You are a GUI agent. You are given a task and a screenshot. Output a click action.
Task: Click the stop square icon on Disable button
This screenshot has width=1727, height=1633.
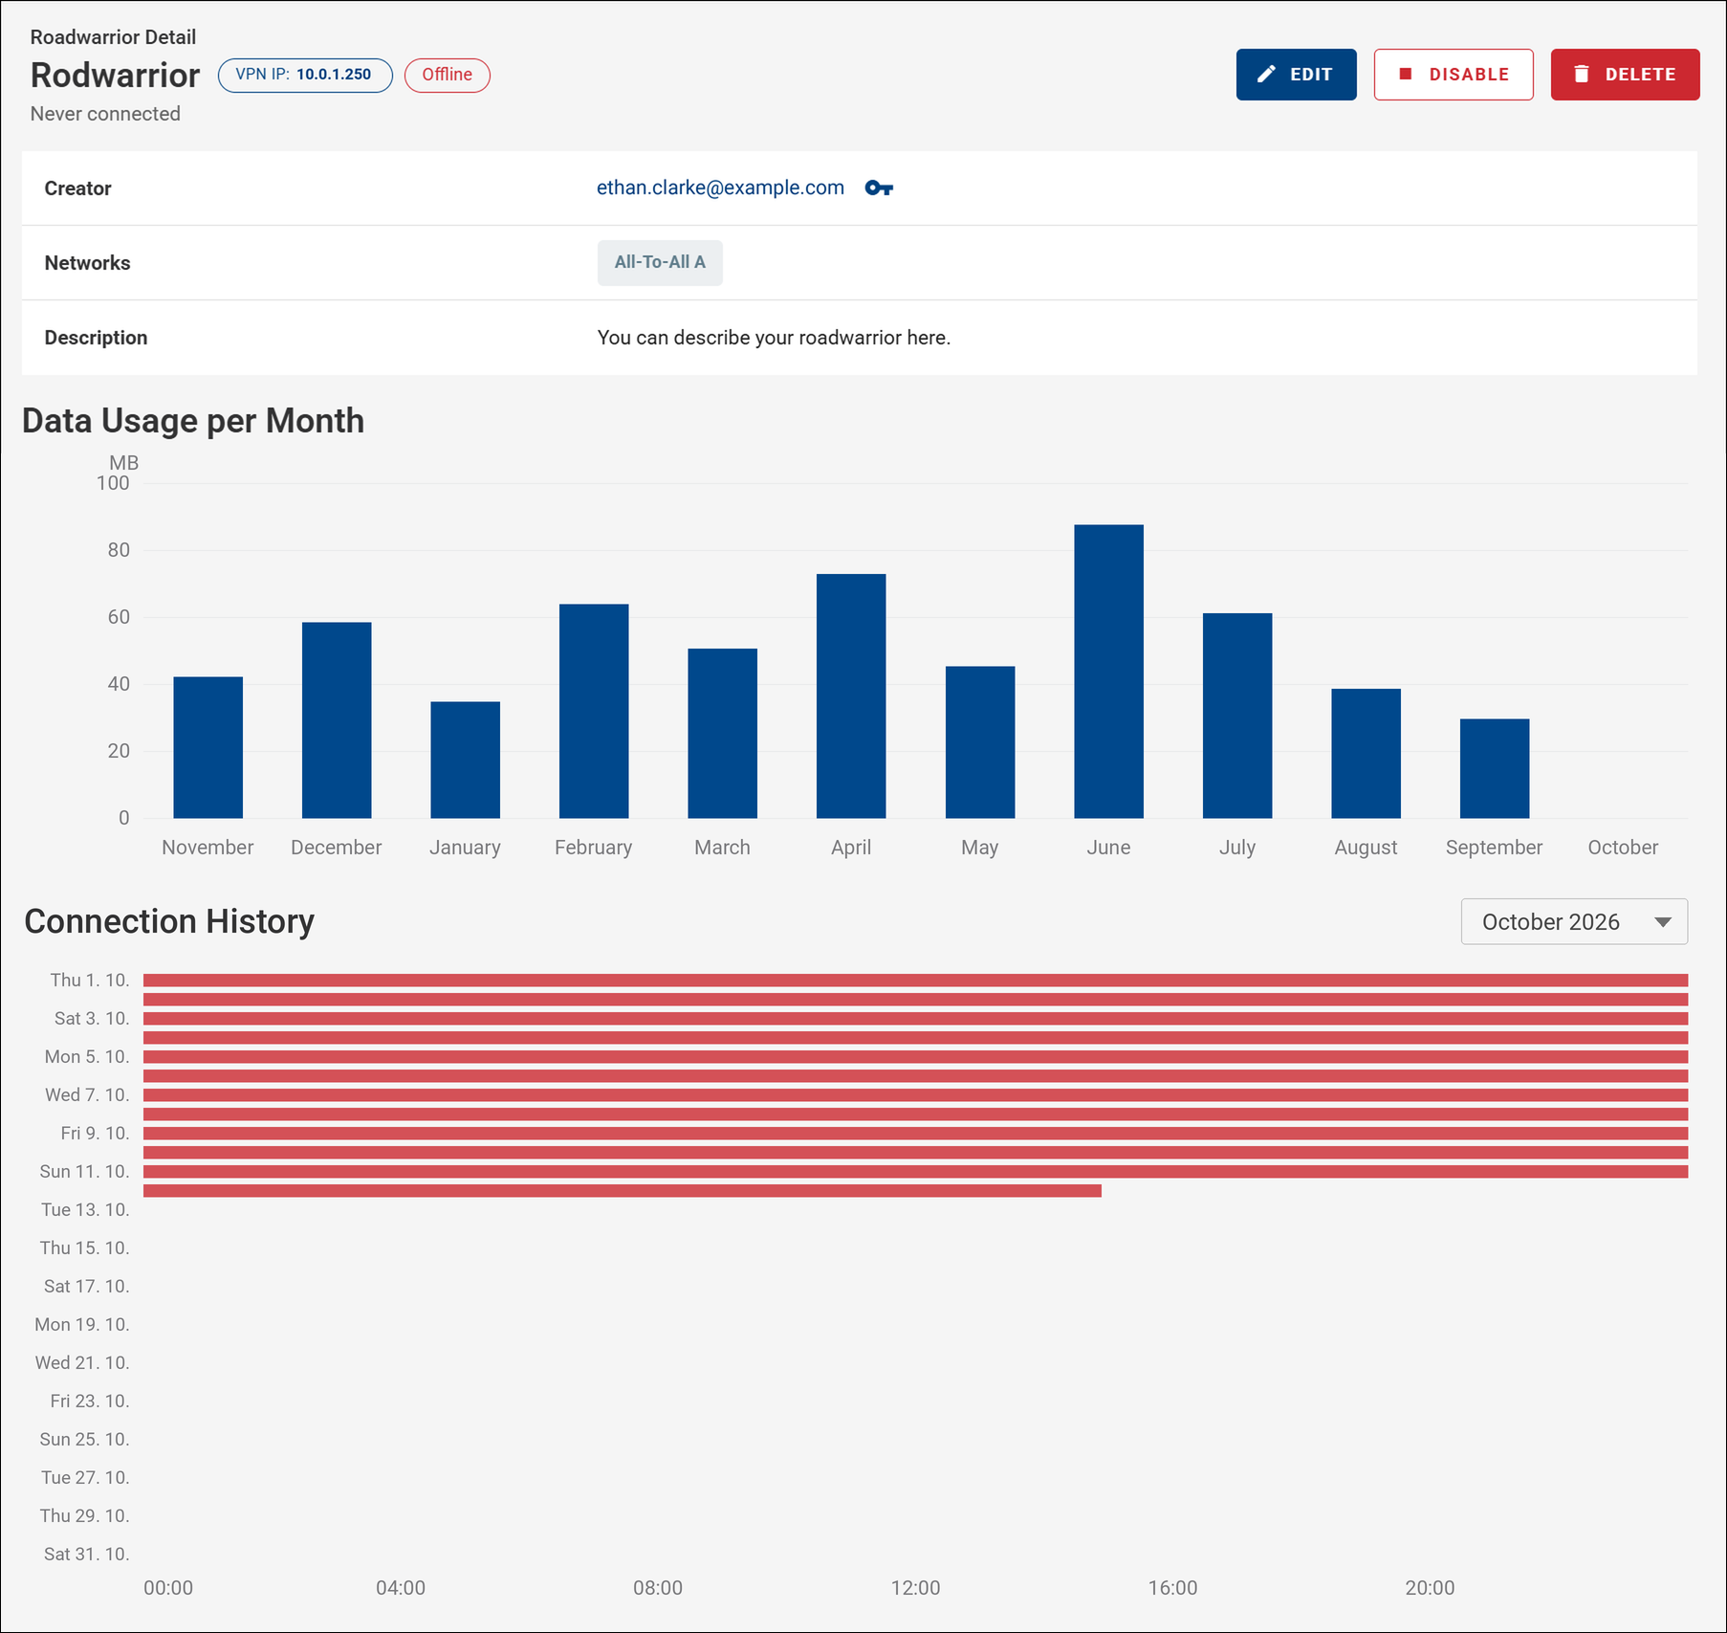click(1405, 74)
